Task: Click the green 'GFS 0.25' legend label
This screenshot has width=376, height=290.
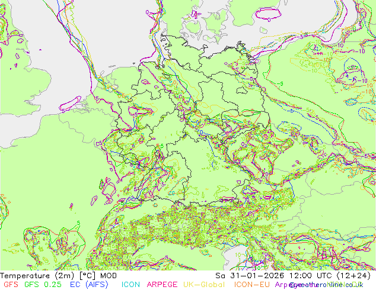Action: (43, 285)
